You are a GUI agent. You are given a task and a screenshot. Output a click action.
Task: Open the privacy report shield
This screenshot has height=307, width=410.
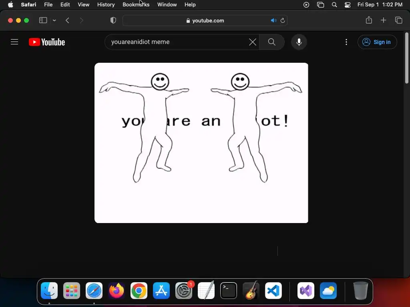click(113, 20)
